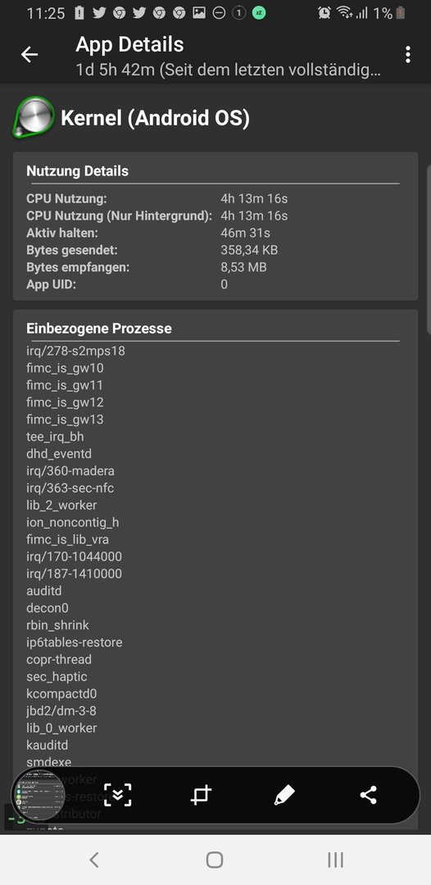Tap the pencil edit icon in screenshot toolbar
The image size is (431, 885).
284,795
